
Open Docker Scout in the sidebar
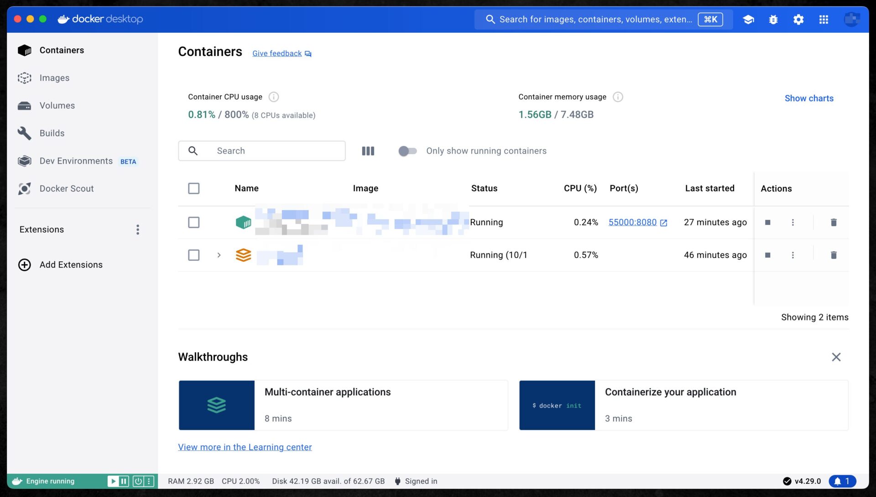point(67,189)
